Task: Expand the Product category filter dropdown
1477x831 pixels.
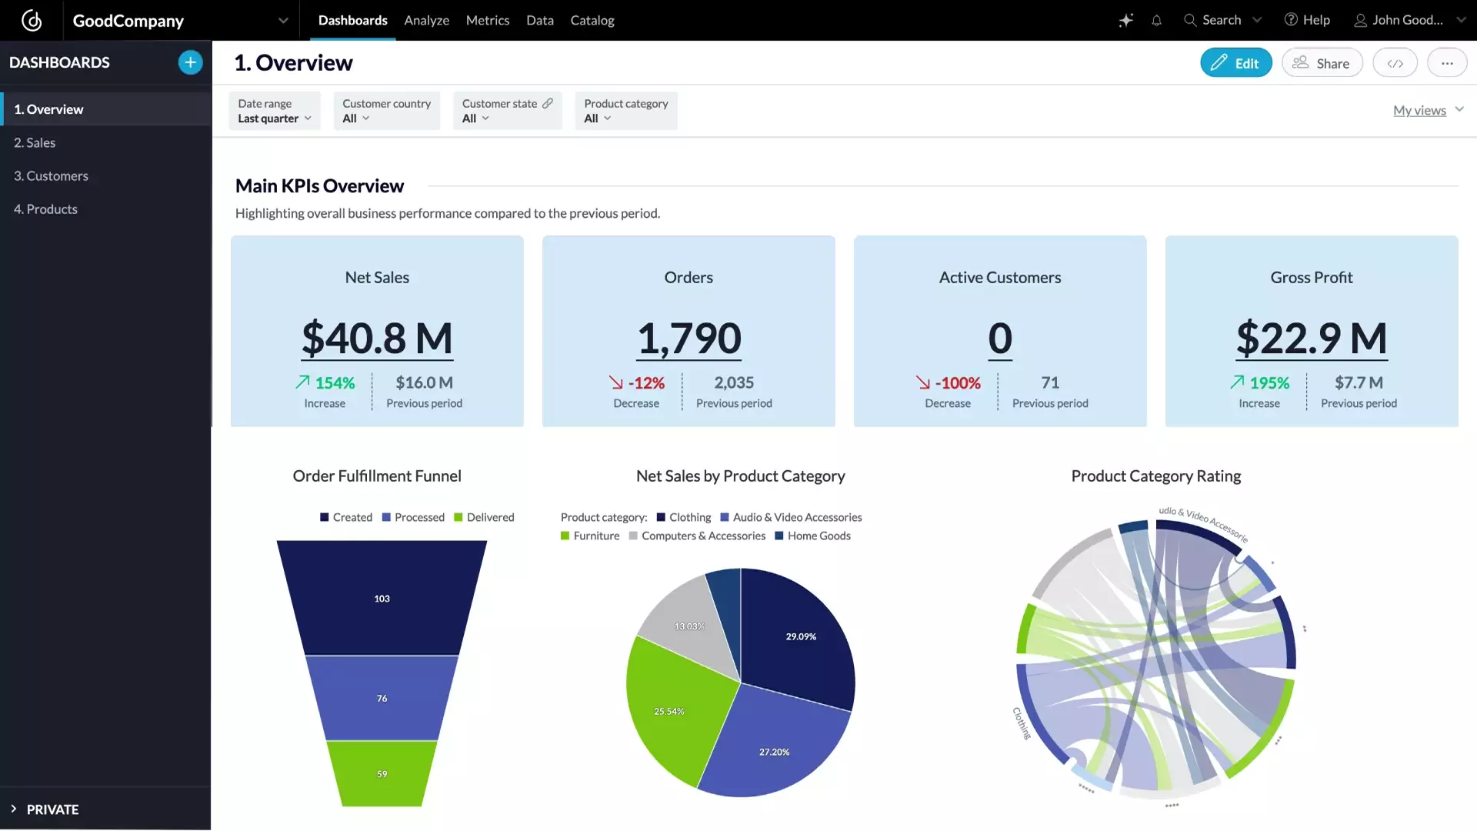Action: tap(597, 118)
